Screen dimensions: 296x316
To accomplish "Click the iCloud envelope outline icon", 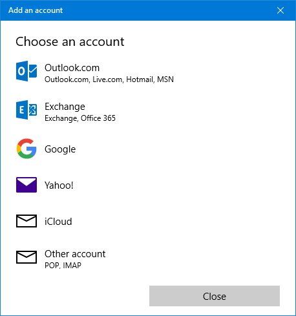I will click(26, 221).
